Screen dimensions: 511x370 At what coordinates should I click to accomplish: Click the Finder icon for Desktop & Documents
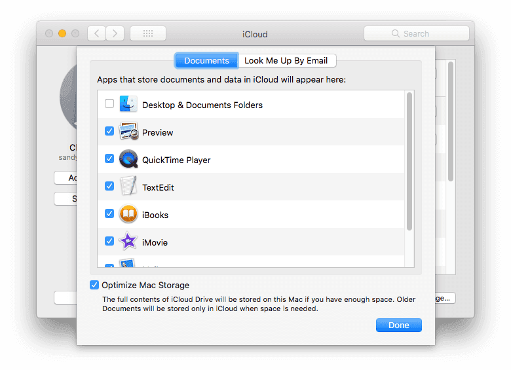coord(128,104)
